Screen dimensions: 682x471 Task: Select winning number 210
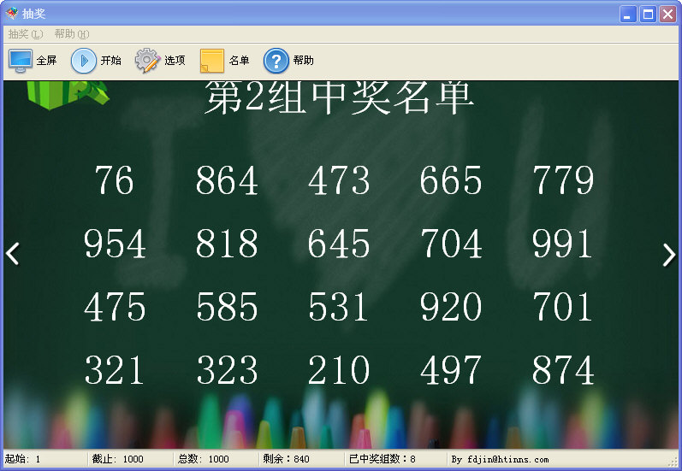pyautogui.click(x=339, y=370)
